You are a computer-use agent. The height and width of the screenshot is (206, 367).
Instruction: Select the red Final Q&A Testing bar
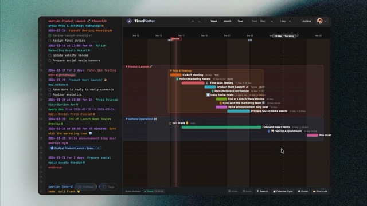tap(193, 83)
